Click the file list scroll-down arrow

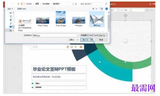[109, 31]
